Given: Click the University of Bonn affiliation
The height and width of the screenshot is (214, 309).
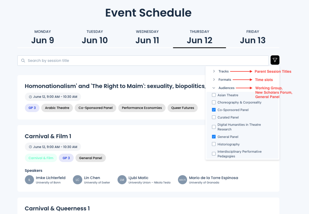Looking at the screenshot, I should pos(48,182).
